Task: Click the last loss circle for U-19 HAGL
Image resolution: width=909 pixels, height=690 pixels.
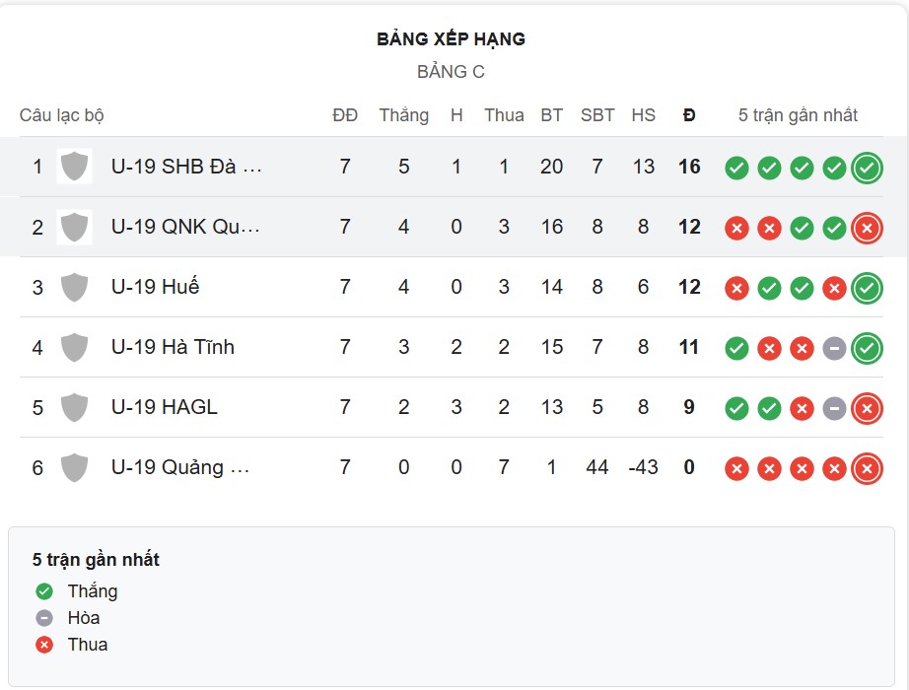Action: click(x=867, y=407)
